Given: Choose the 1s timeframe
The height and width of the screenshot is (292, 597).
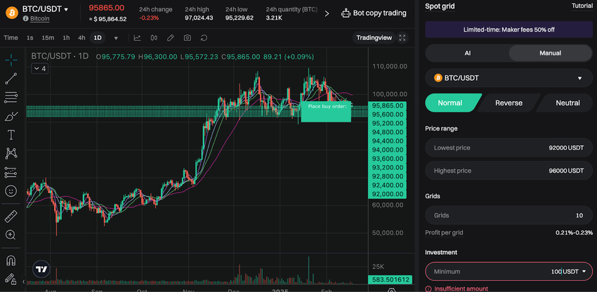Looking at the screenshot, I should 30,38.
